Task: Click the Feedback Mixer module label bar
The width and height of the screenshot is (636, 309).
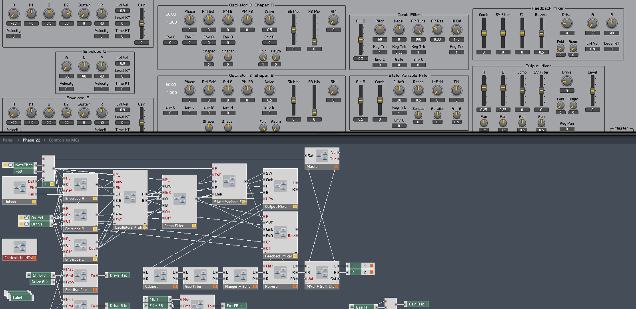Action: (280, 256)
